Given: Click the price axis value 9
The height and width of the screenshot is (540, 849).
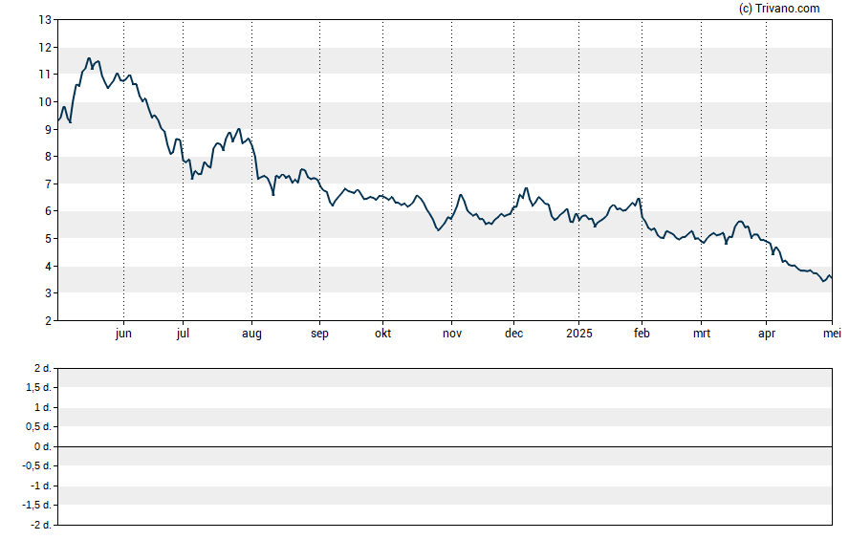Looking at the screenshot, I should click(x=48, y=129).
